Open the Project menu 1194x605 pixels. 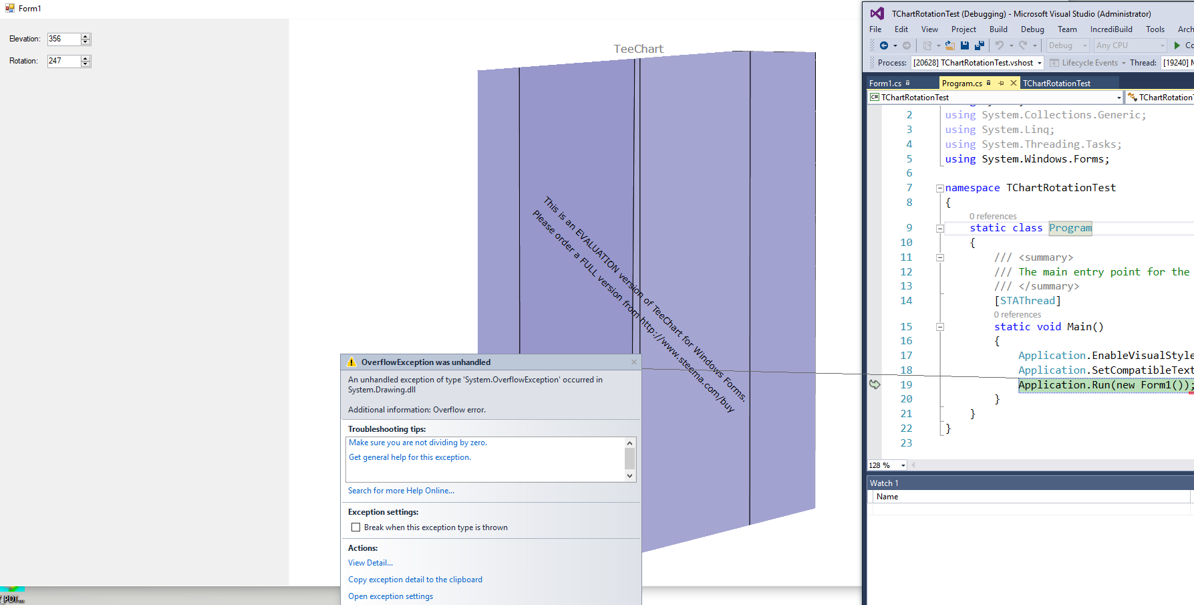click(x=963, y=29)
